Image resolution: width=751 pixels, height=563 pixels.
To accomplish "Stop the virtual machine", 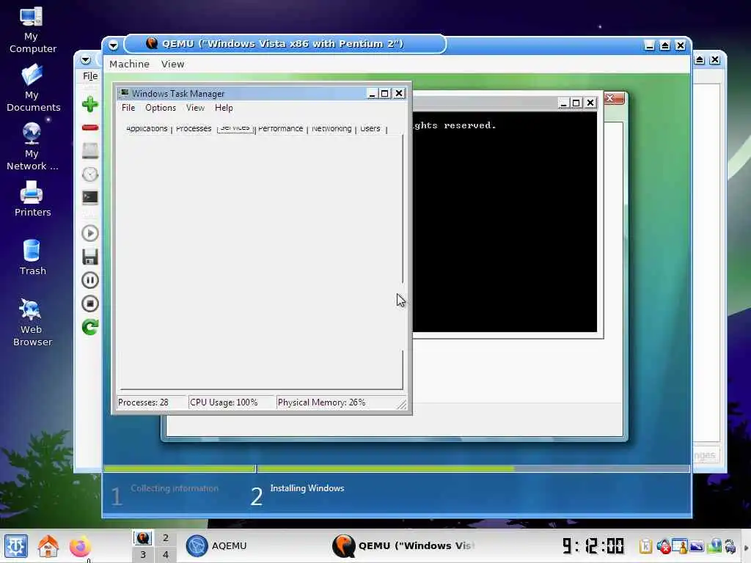I will 89,303.
